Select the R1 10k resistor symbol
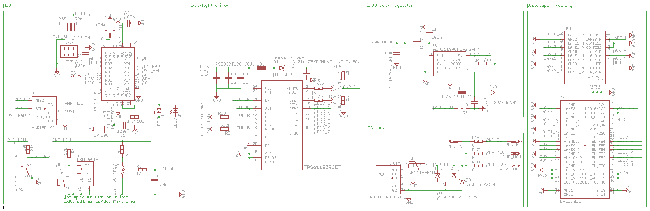The image size is (650, 211). [x=482, y=64]
